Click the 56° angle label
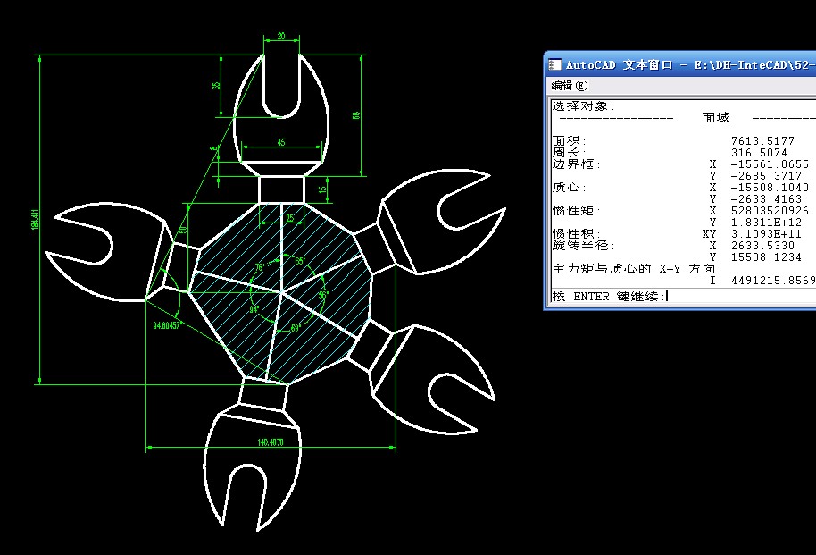The image size is (816, 555). point(323,295)
